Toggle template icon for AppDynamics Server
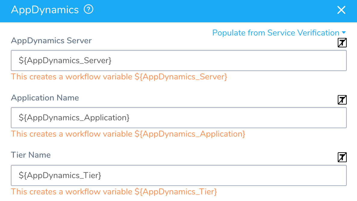The height and width of the screenshot is (201, 357). pyautogui.click(x=342, y=43)
